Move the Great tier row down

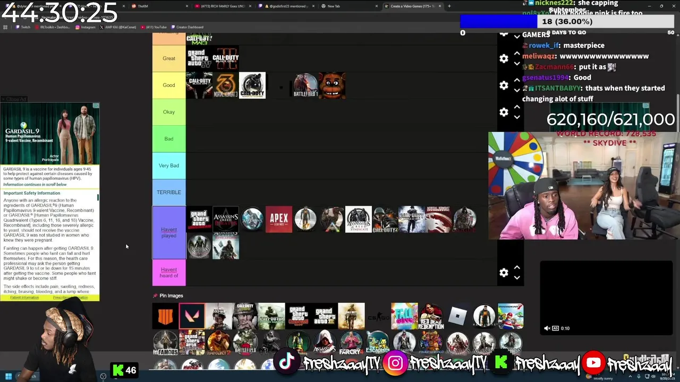517,64
